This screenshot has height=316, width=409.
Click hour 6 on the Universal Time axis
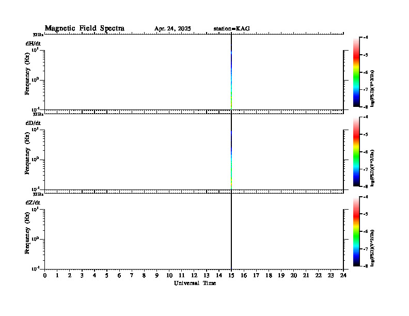(x=119, y=275)
